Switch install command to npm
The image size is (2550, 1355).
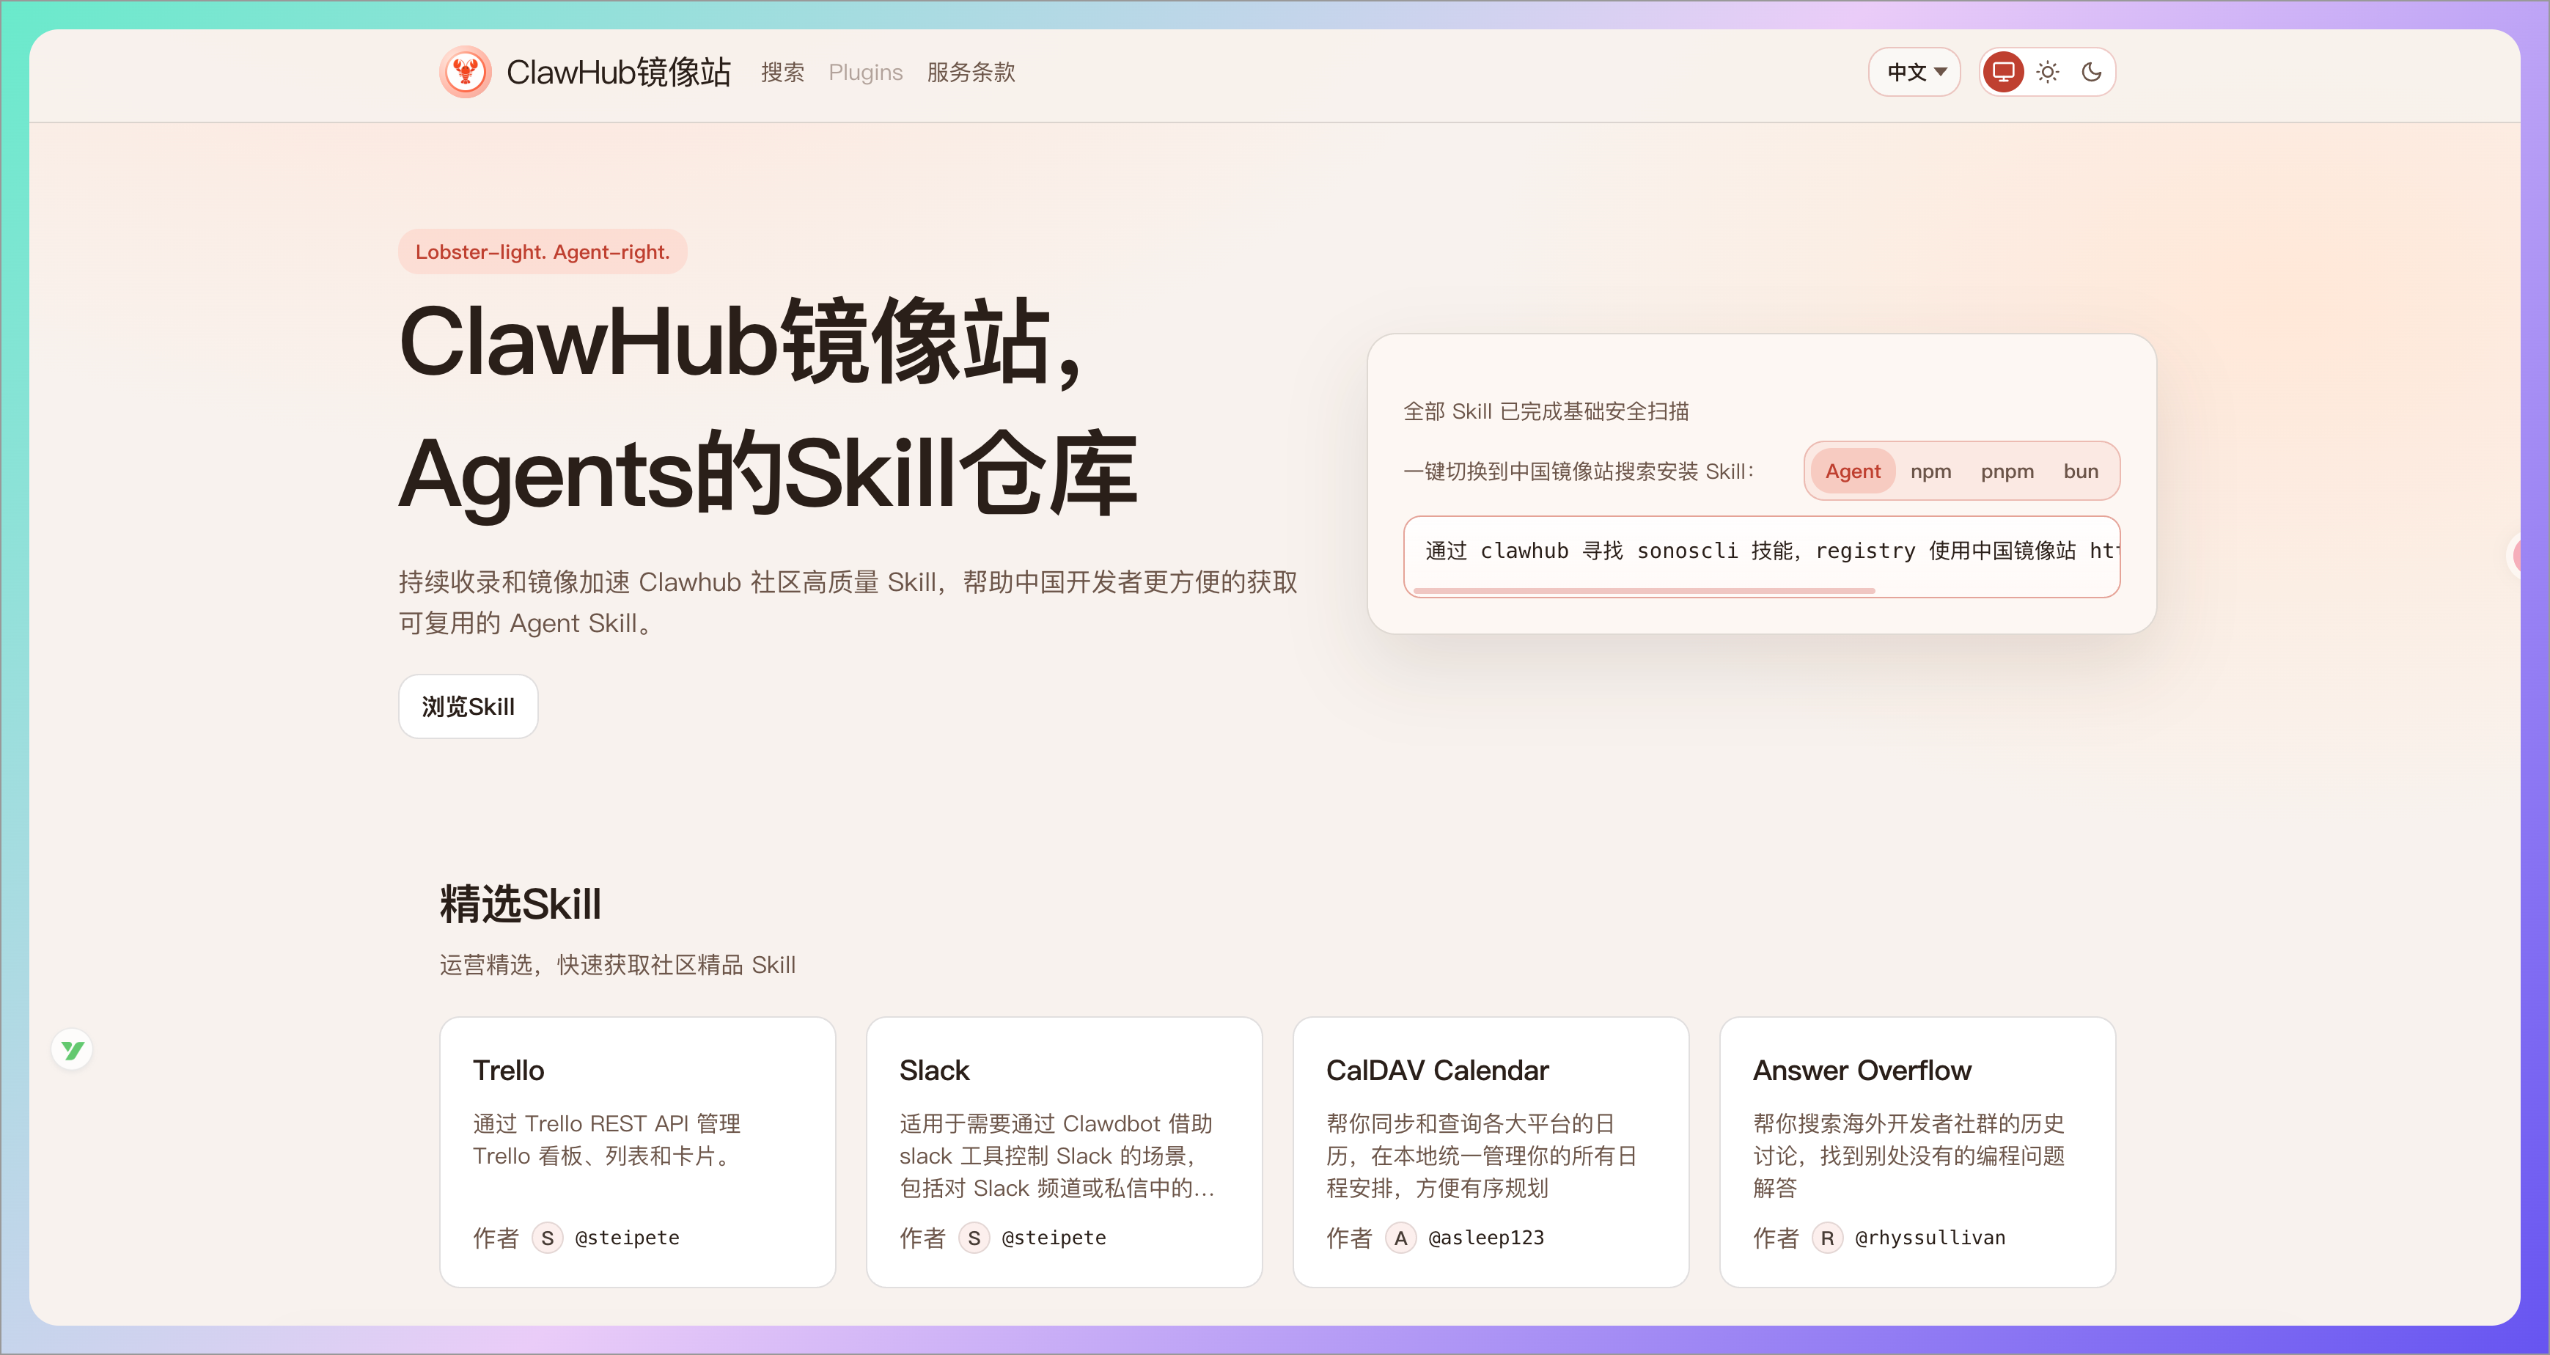click(x=1931, y=470)
